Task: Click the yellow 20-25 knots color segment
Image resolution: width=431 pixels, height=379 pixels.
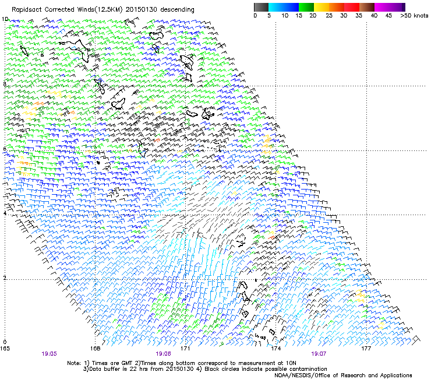Action: (322, 7)
